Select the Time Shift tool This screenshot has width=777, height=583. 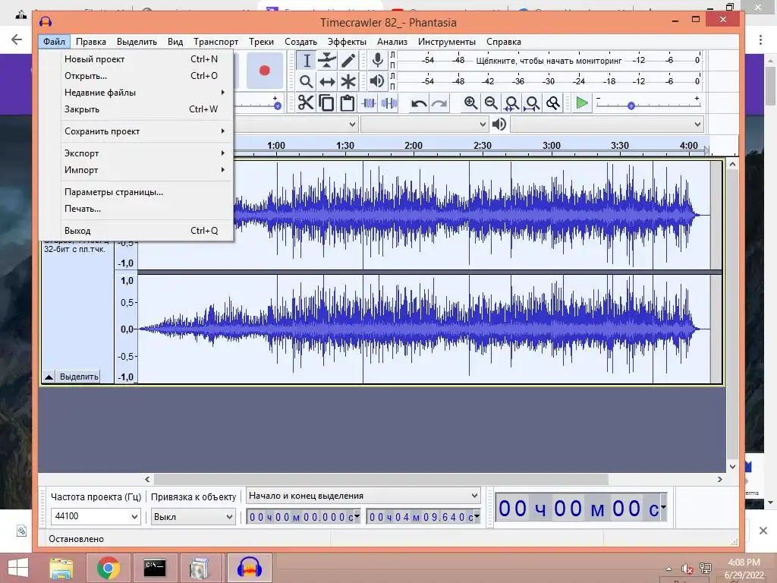[327, 81]
